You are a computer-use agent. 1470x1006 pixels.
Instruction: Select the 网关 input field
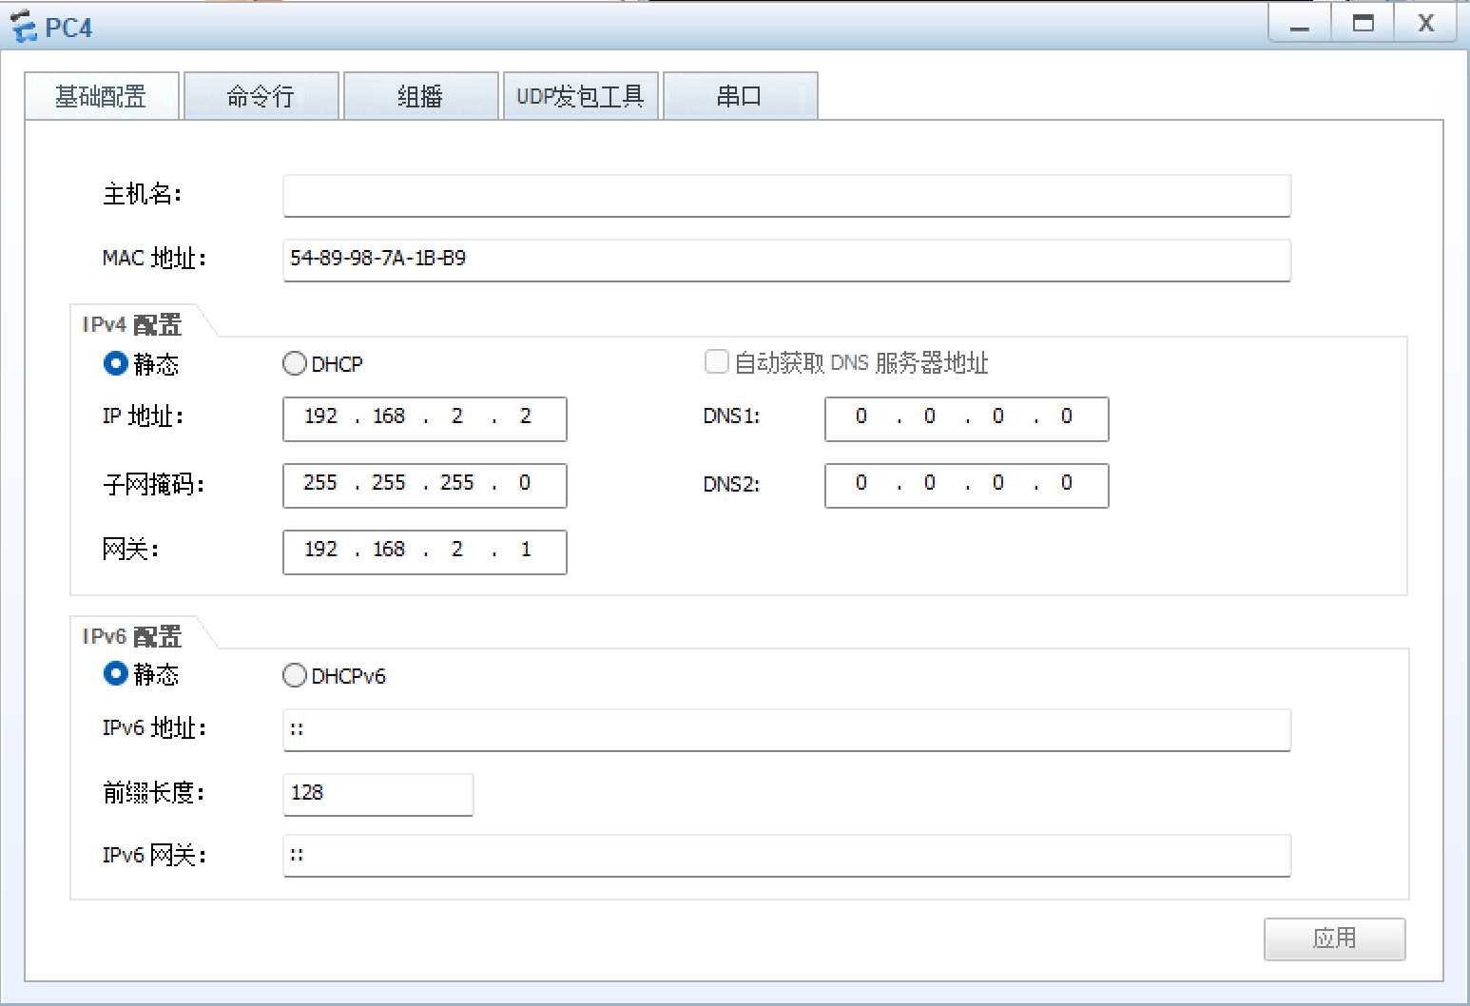click(x=424, y=551)
